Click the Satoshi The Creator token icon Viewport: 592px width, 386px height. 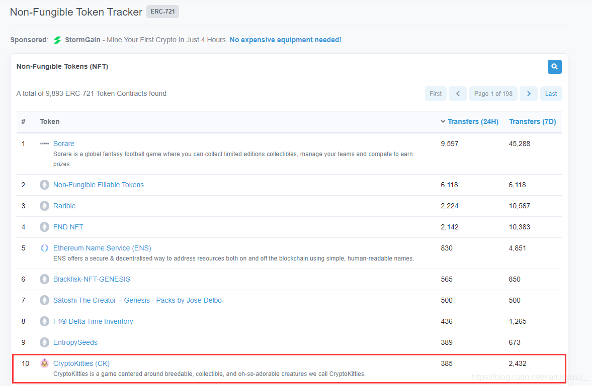click(x=45, y=300)
